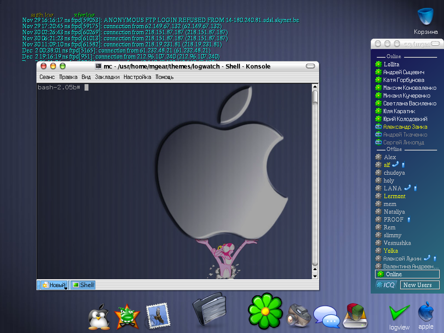Viewport: 444px width, 333px height.
Task: Select contact Андрей Сыцевич
Action: [x=404, y=72]
